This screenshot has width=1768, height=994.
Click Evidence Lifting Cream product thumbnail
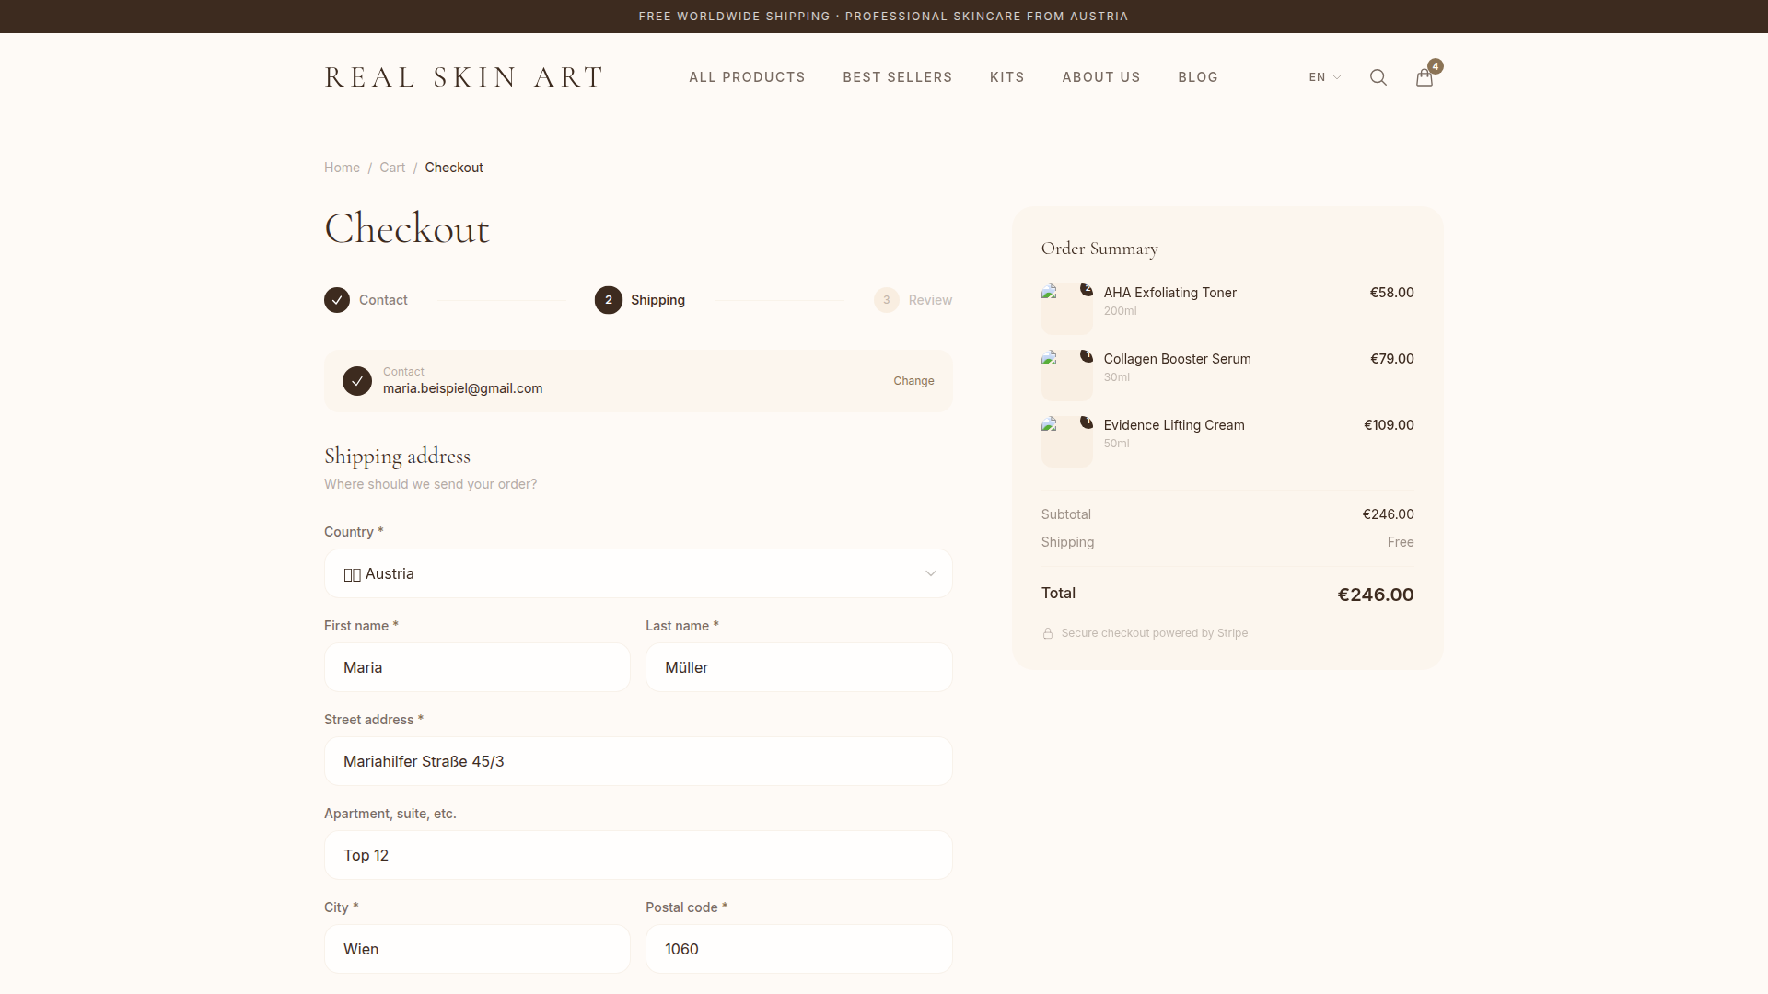[x=1066, y=442]
